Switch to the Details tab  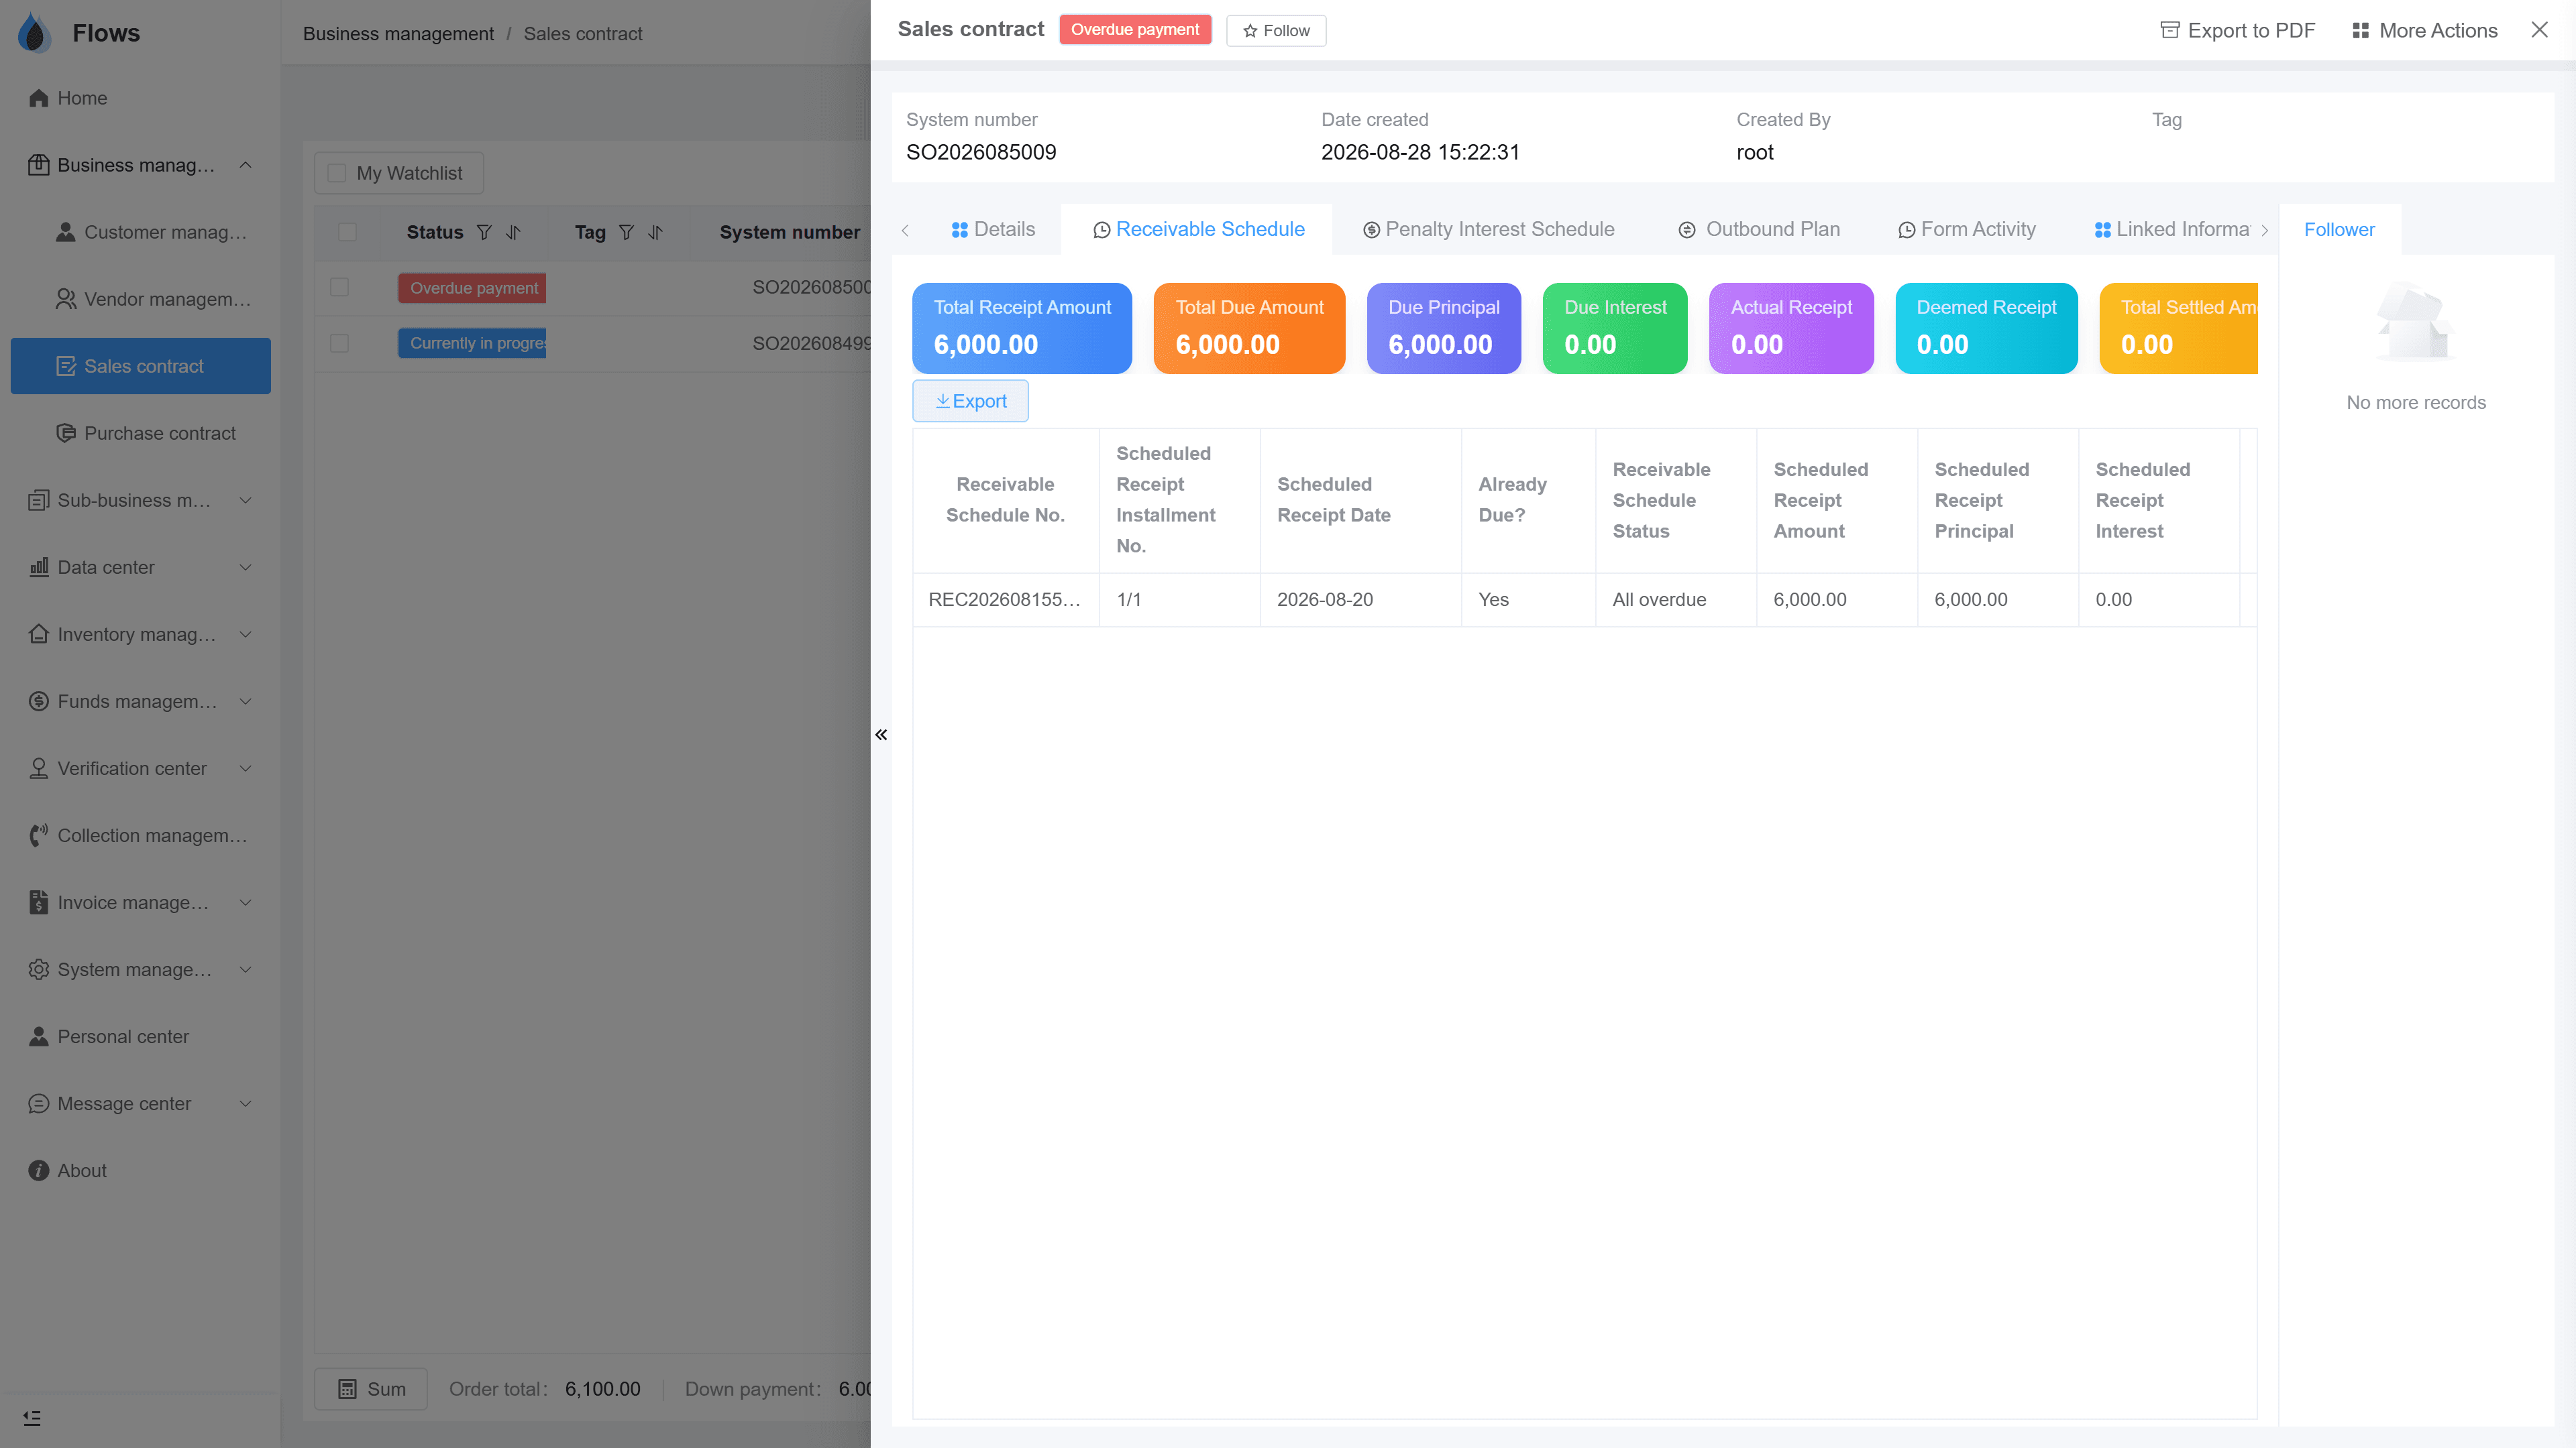[992, 229]
